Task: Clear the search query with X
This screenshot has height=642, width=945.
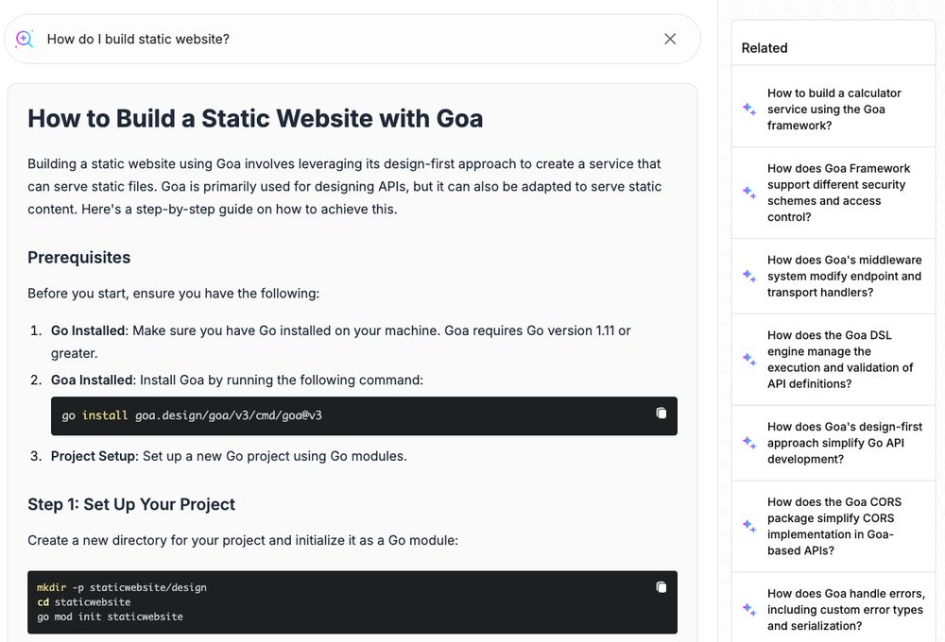Action: (670, 39)
